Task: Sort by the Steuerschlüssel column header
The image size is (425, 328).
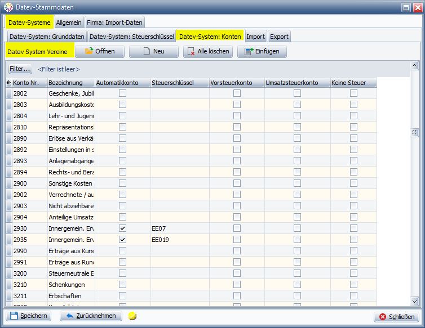Action: point(180,83)
